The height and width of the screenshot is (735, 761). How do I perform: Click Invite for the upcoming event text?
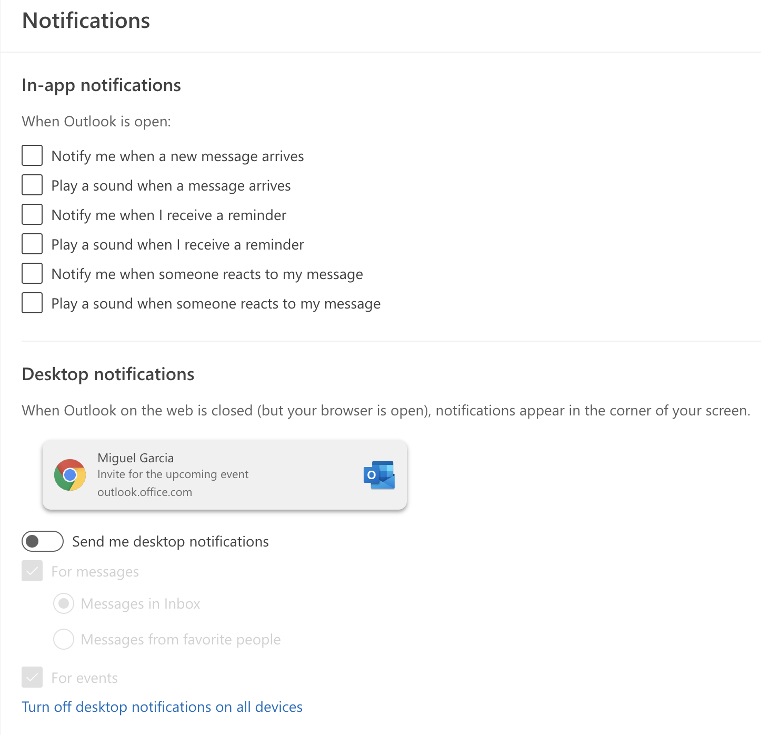point(173,474)
